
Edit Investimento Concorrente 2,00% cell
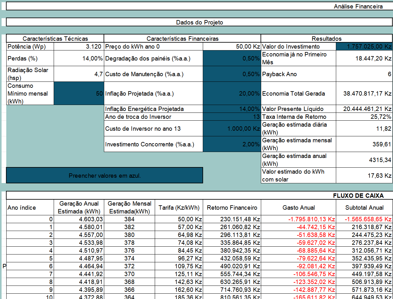pyautogui.click(x=232, y=144)
